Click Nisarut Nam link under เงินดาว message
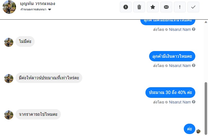 tap(180, 66)
